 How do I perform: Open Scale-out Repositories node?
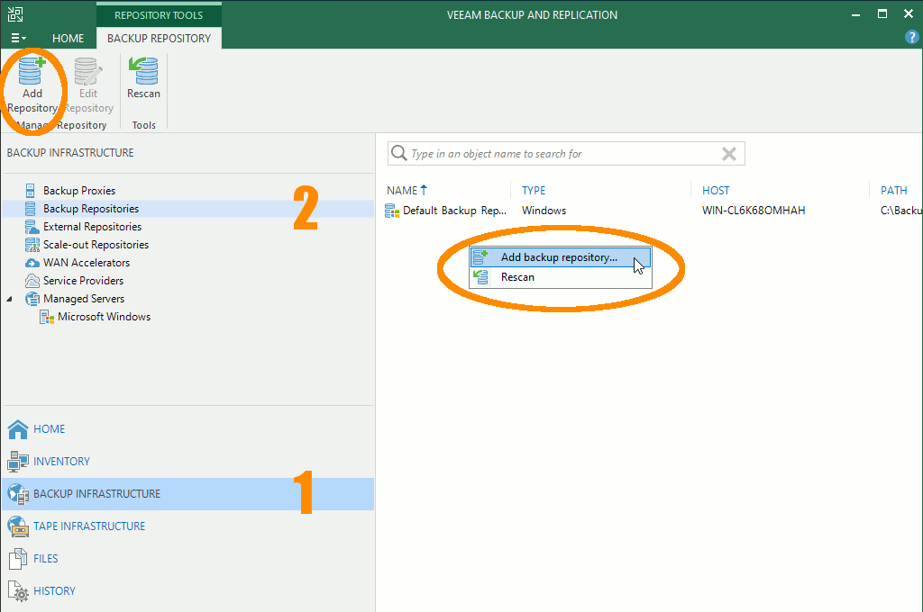[x=96, y=245]
